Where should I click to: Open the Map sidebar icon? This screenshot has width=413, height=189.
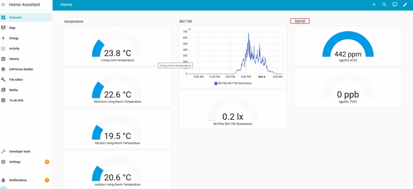click(x=3, y=28)
